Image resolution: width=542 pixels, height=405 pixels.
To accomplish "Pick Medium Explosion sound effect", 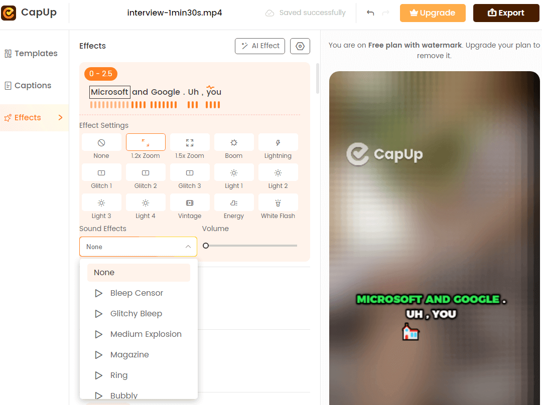I will pyautogui.click(x=146, y=334).
